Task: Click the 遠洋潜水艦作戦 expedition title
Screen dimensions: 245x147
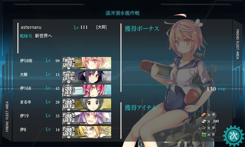Action: [x=122, y=13]
